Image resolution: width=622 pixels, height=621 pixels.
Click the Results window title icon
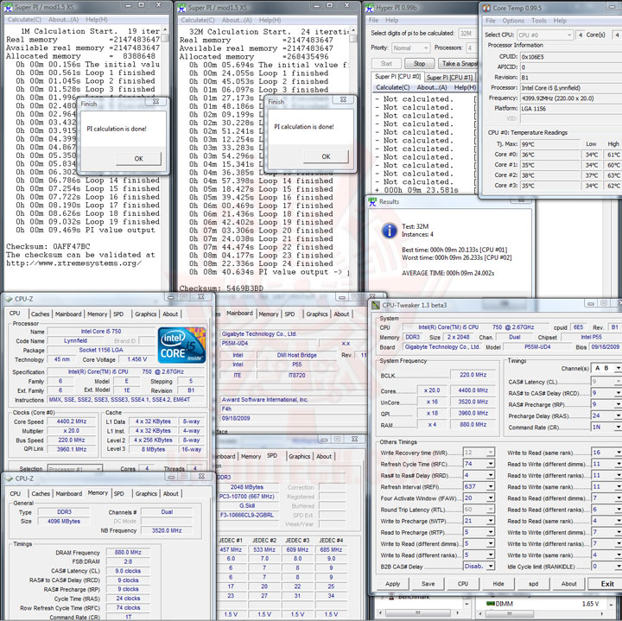coord(372,202)
